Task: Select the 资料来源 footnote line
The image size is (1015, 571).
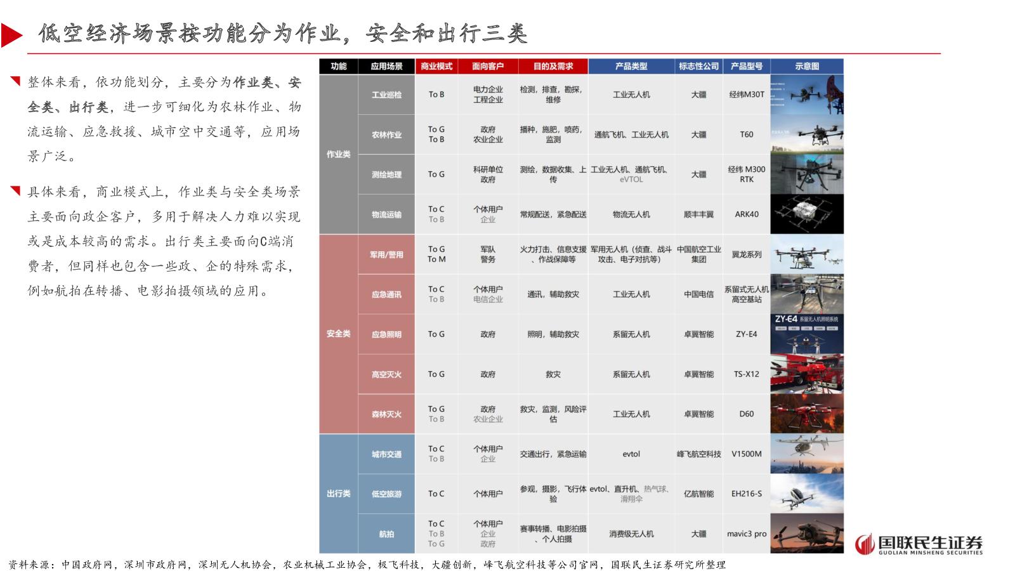Action: (x=367, y=565)
